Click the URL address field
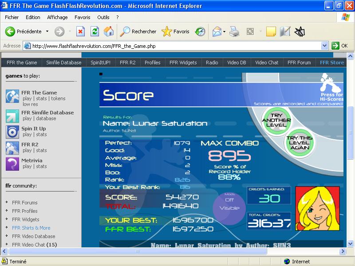The width and height of the screenshot is (355, 266). pos(175,46)
